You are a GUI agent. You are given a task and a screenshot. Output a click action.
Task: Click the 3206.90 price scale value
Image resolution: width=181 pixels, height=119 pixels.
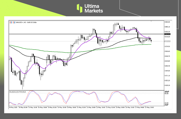coord(167,66)
